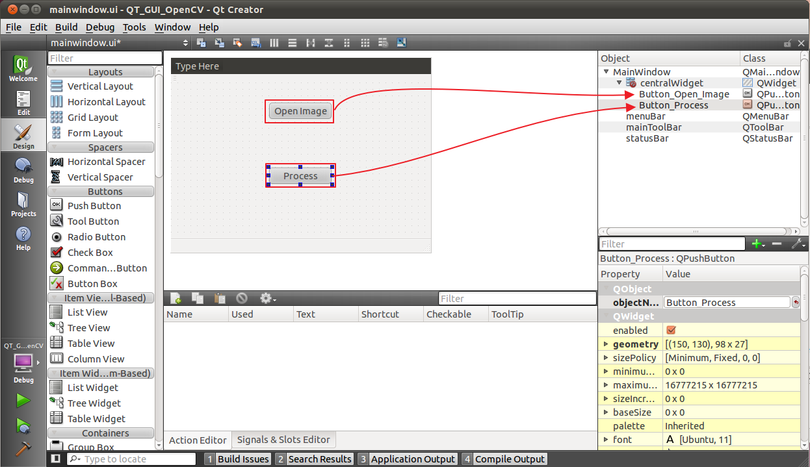Expand the sizePolicy property
Image resolution: width=810 pixels, height=467 pixels.
tap(606, 358)
